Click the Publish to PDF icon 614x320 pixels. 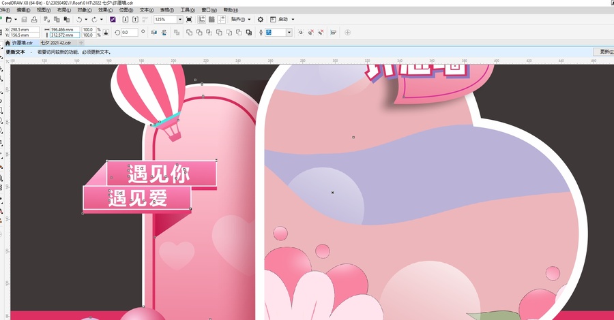tap(145, 20)
